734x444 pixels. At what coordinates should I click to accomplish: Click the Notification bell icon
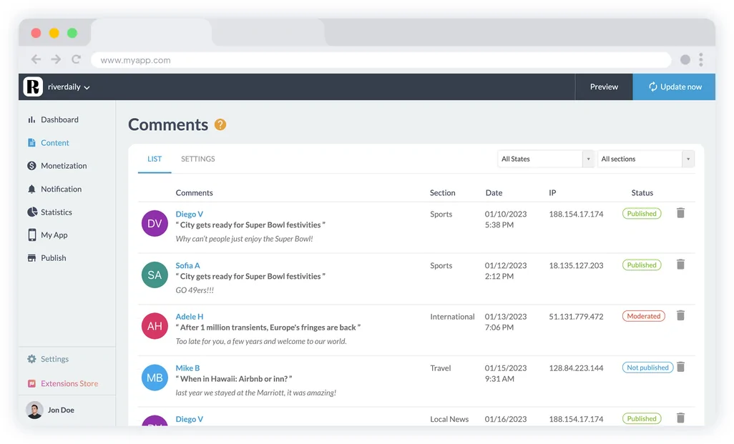coord(31,189)
